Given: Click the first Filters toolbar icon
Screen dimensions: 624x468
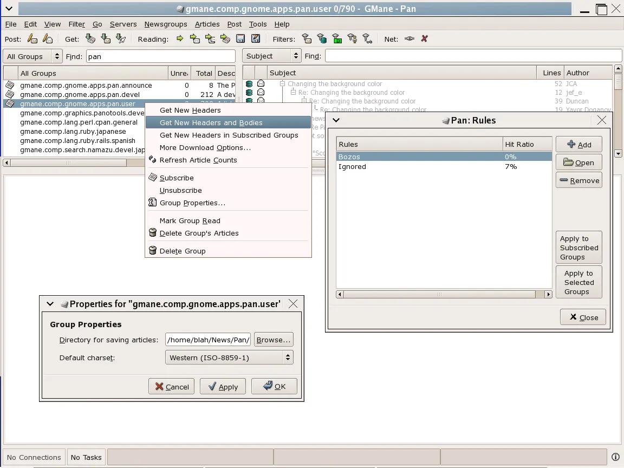Looking at the screenshot, I should pos(307,39).
